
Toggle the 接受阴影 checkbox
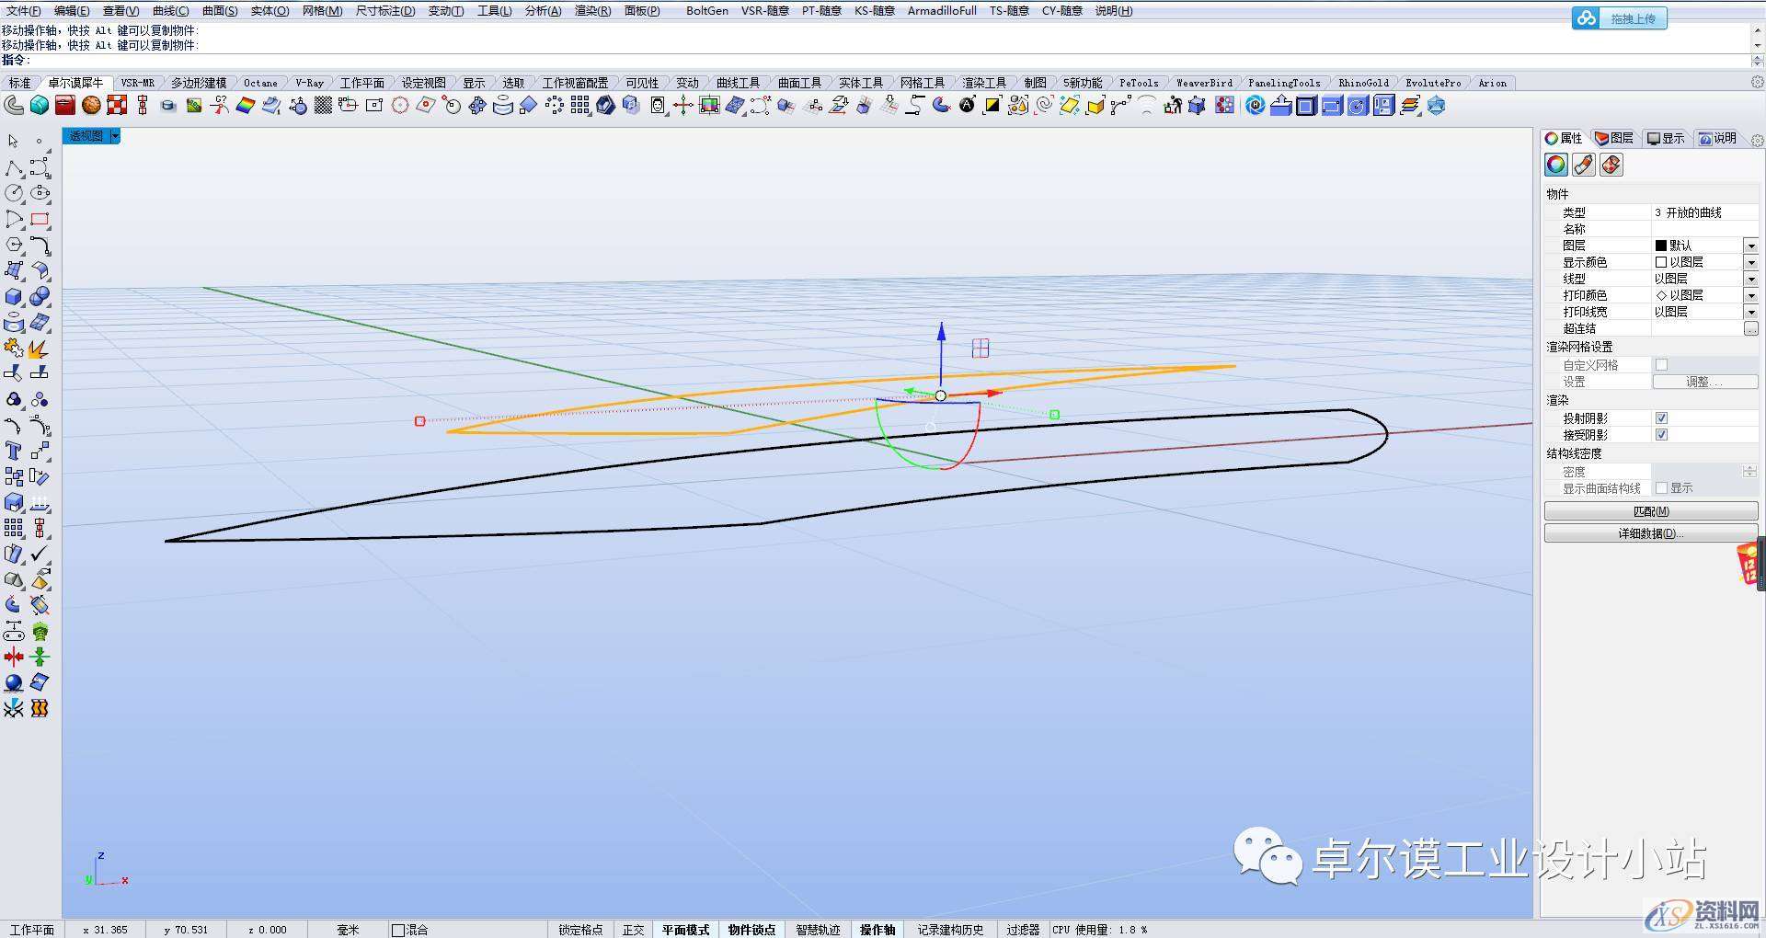[1661, 435]
